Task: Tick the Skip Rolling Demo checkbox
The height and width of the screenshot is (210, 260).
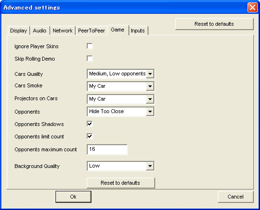Action: (x=90, y=59)
